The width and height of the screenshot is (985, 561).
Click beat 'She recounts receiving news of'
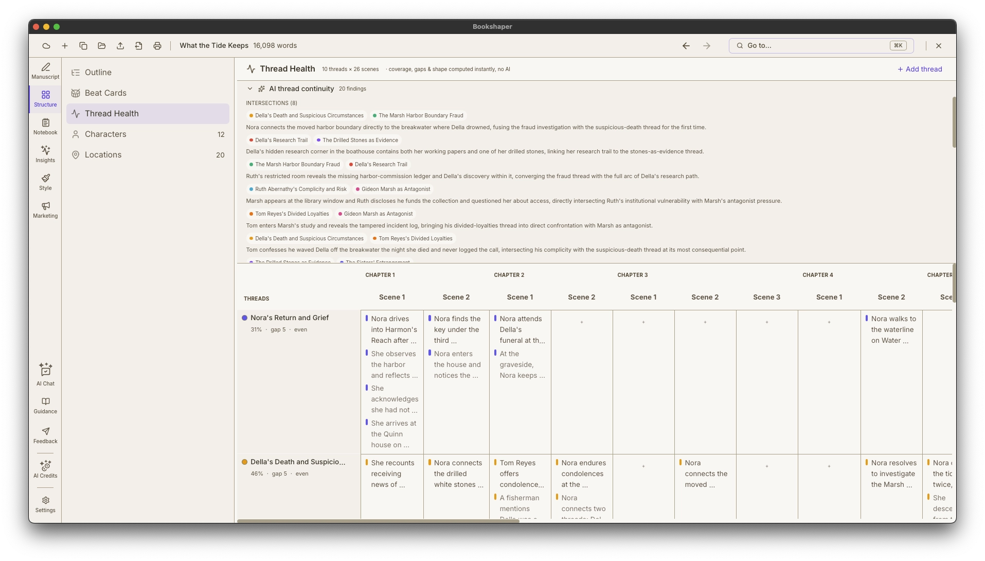point(391,474)
